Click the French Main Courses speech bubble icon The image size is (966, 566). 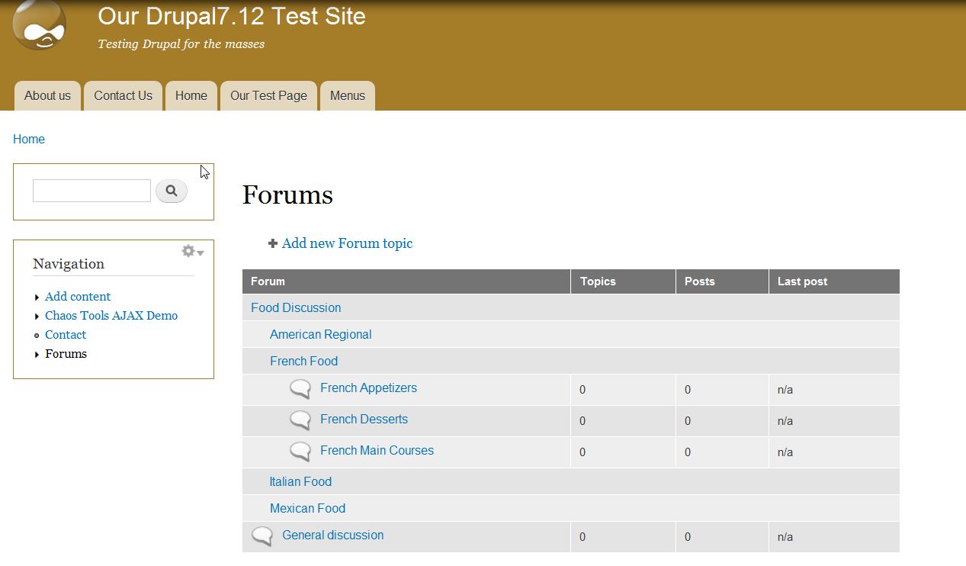pyautogui.click(x=300, y=452)
